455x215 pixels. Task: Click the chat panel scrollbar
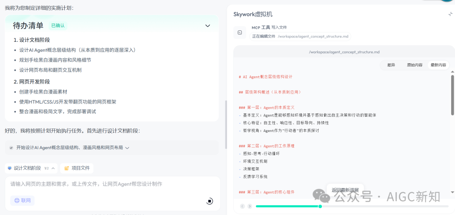[226, 124]
